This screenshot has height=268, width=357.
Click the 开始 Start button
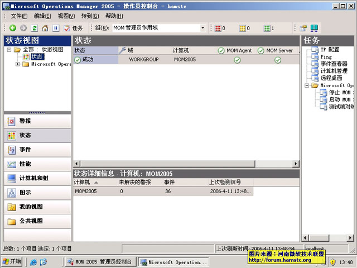pyautogui.click(x=12, y=261)
